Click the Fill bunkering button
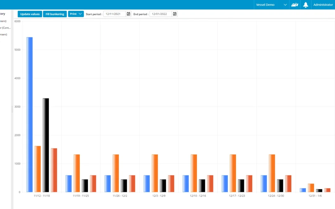The width and height of the screenshot is (335, 209). click(x=55, y=14)
